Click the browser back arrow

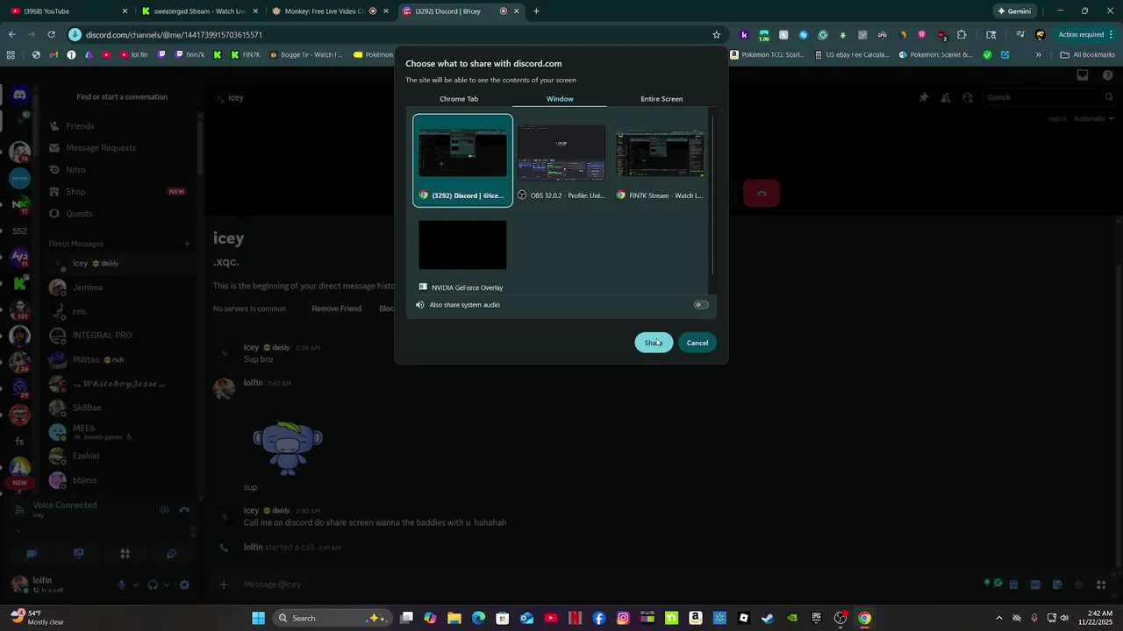point(11,35)
